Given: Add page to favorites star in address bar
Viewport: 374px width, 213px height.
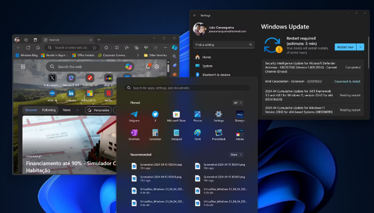Looking at the screenshot, I should click(94, 48).
